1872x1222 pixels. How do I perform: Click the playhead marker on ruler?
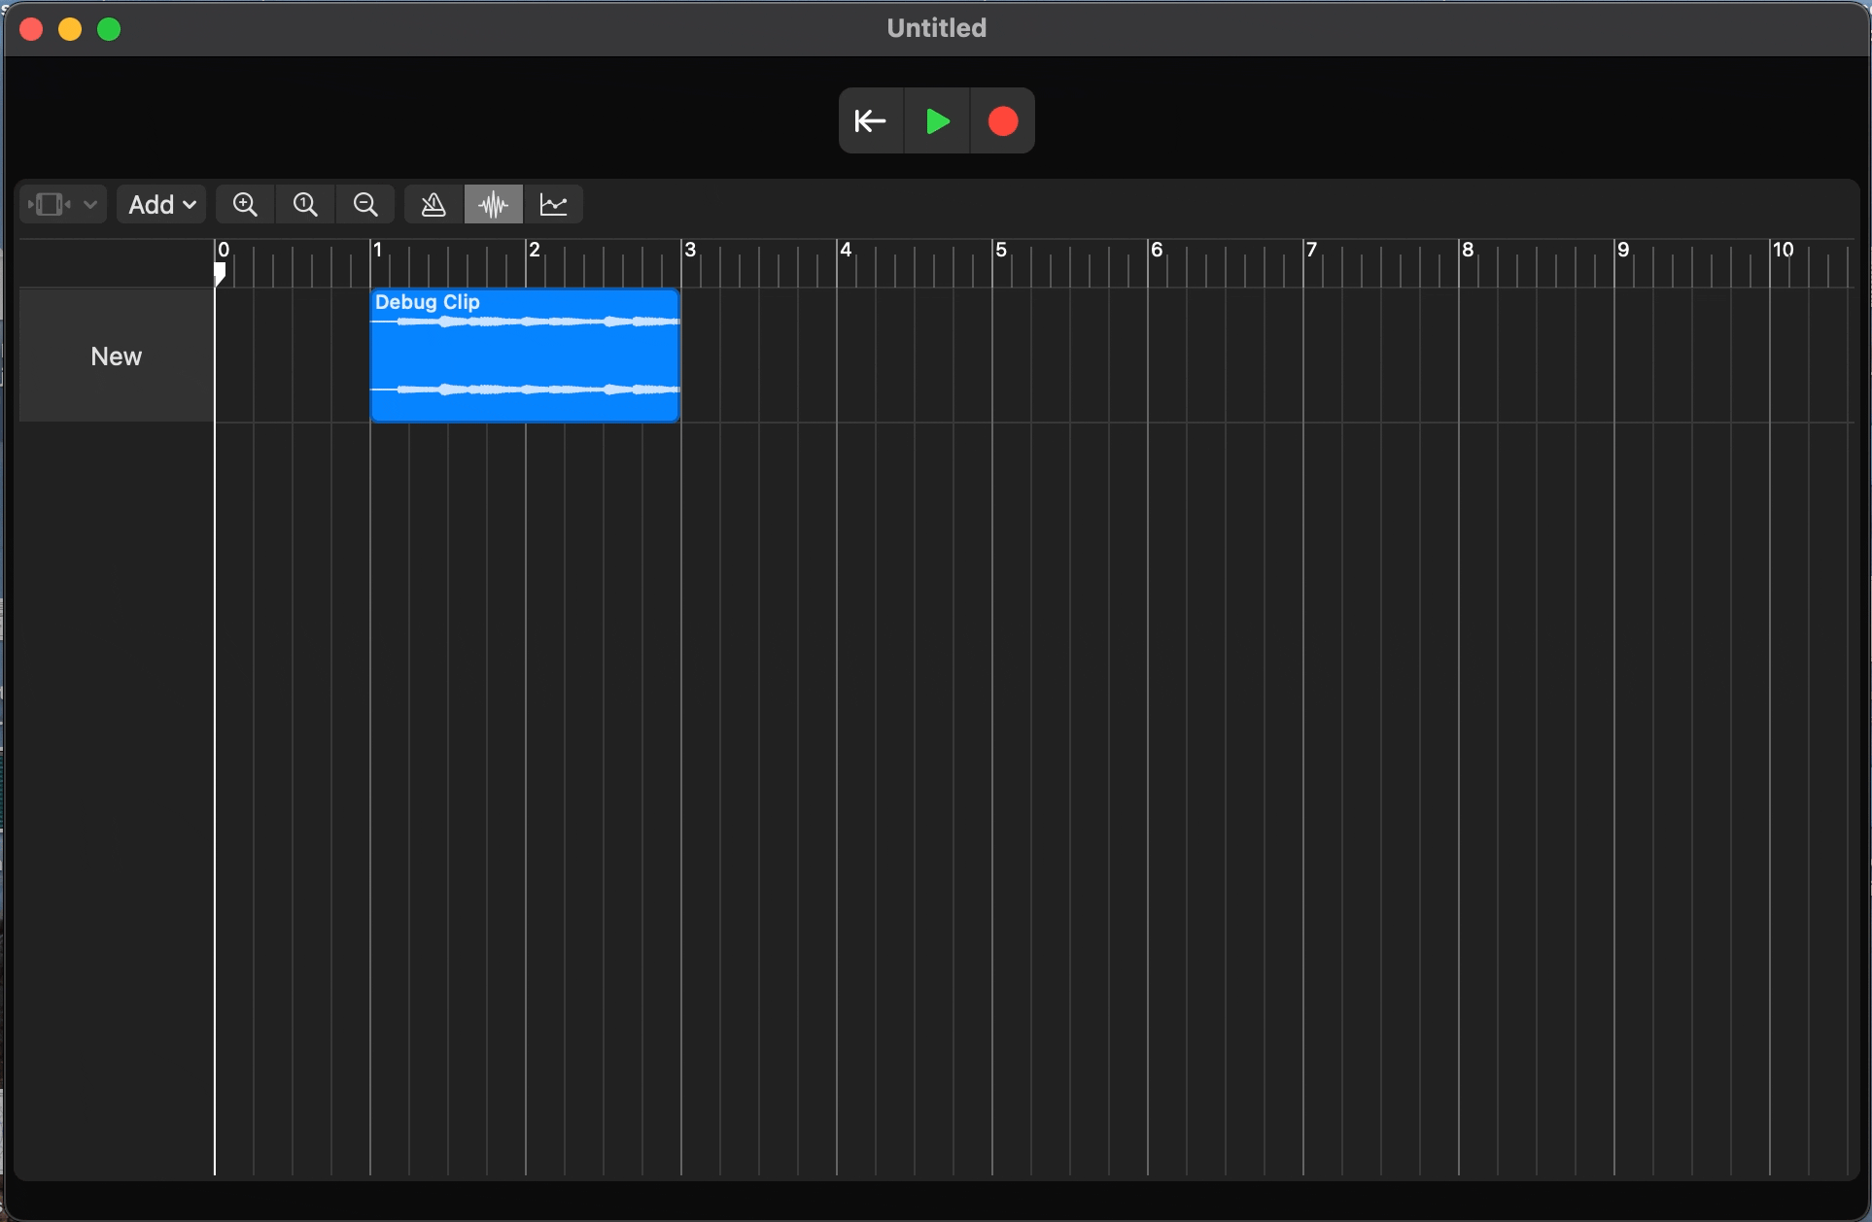coord(220,274)
